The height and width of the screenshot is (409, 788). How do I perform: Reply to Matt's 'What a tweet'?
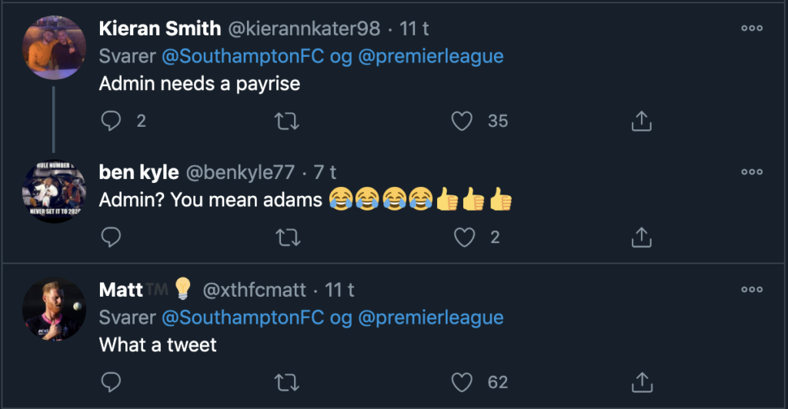pyautogui.click(x=112, y=381)
